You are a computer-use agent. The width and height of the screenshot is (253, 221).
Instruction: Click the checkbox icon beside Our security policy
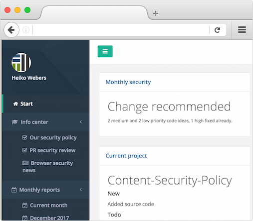[x=24, y=137]
